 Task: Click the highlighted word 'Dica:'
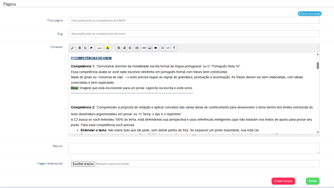(75, 88)
